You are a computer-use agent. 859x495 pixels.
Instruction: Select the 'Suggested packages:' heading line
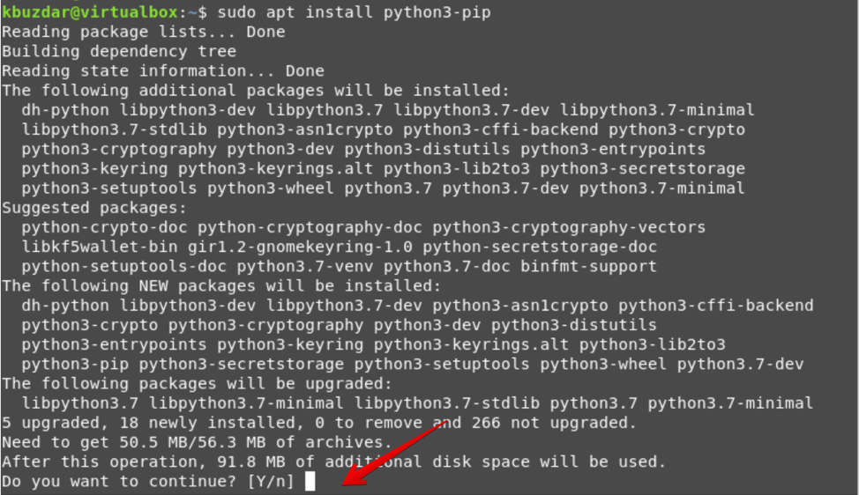pyautogui.click(x=94, y=208)
